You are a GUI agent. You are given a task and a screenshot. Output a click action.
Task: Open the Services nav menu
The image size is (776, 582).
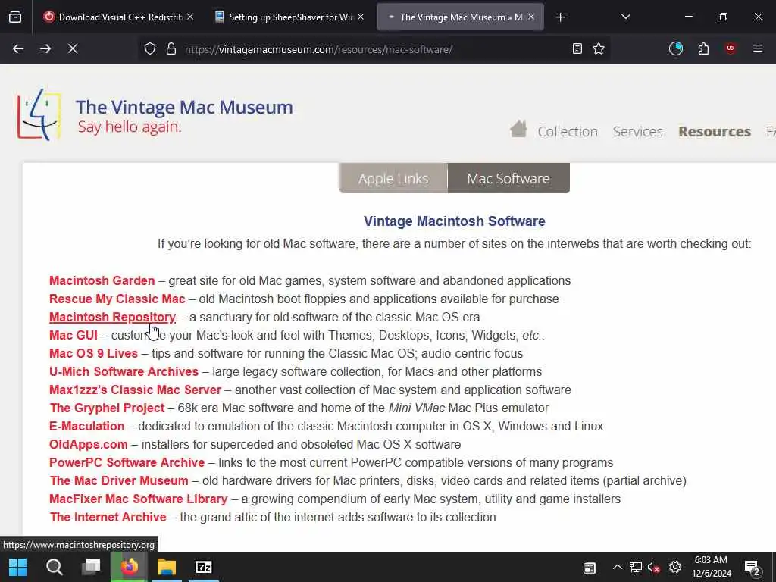click(x=637, y=132)
